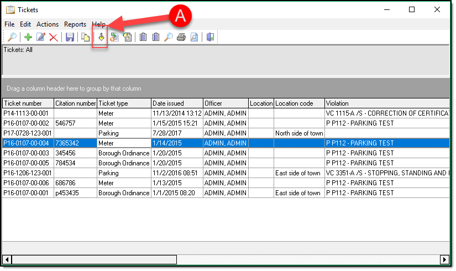Viewport: 456px width, 271px height.
Task: Click the floppy disk save icon
Action: [70, 37]
